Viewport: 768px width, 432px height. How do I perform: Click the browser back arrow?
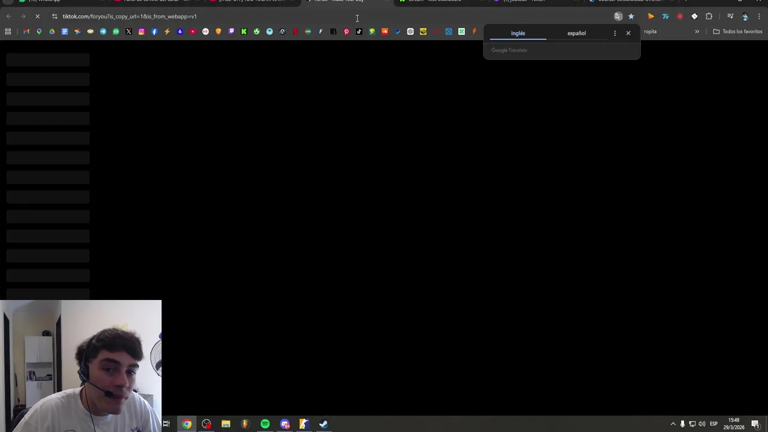(x=8, y=16)
